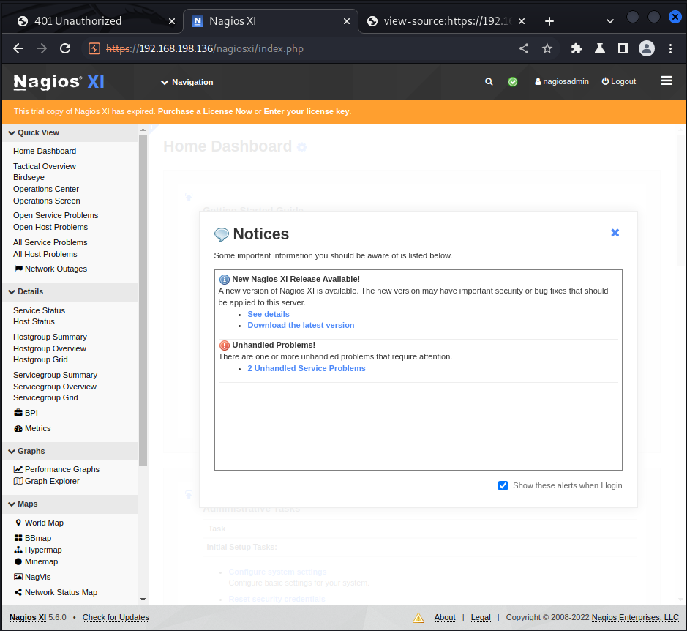Click the browser address bar URL
Viewport: 687px width, 631px height.
[x=205, y=48]
